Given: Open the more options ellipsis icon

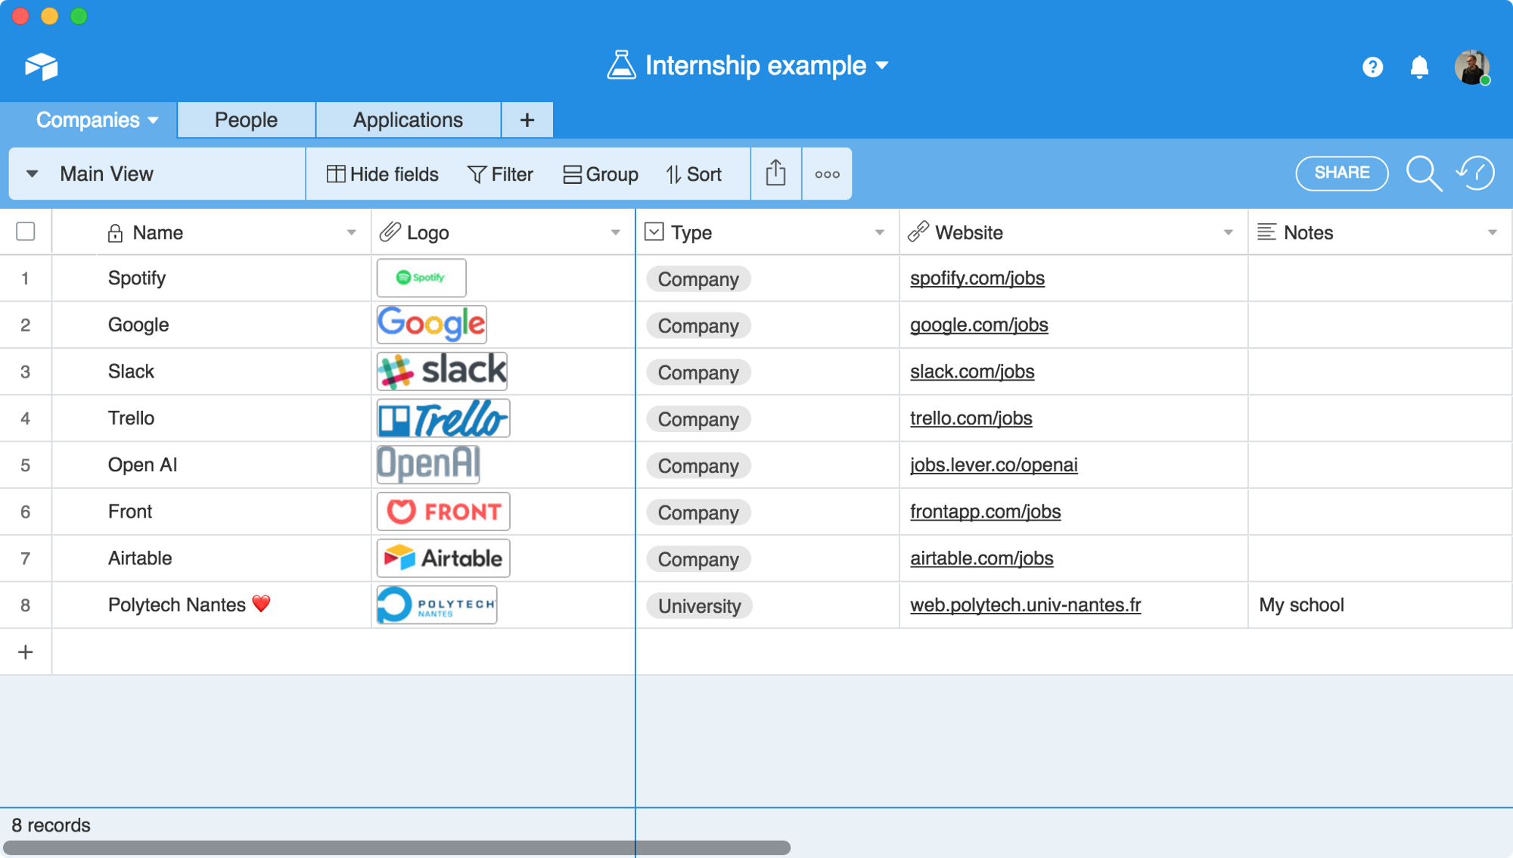Looking at the screenshot, I should coord(827,174).
